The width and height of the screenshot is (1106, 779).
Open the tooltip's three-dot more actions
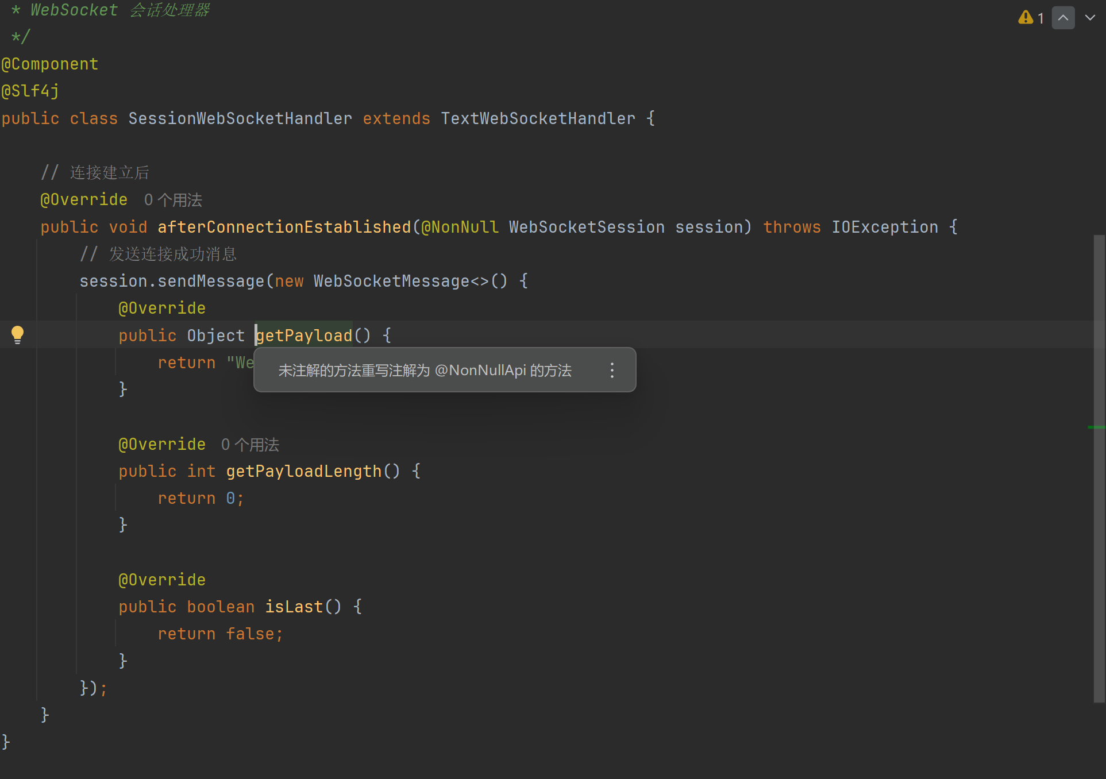(x=612, y=370)
